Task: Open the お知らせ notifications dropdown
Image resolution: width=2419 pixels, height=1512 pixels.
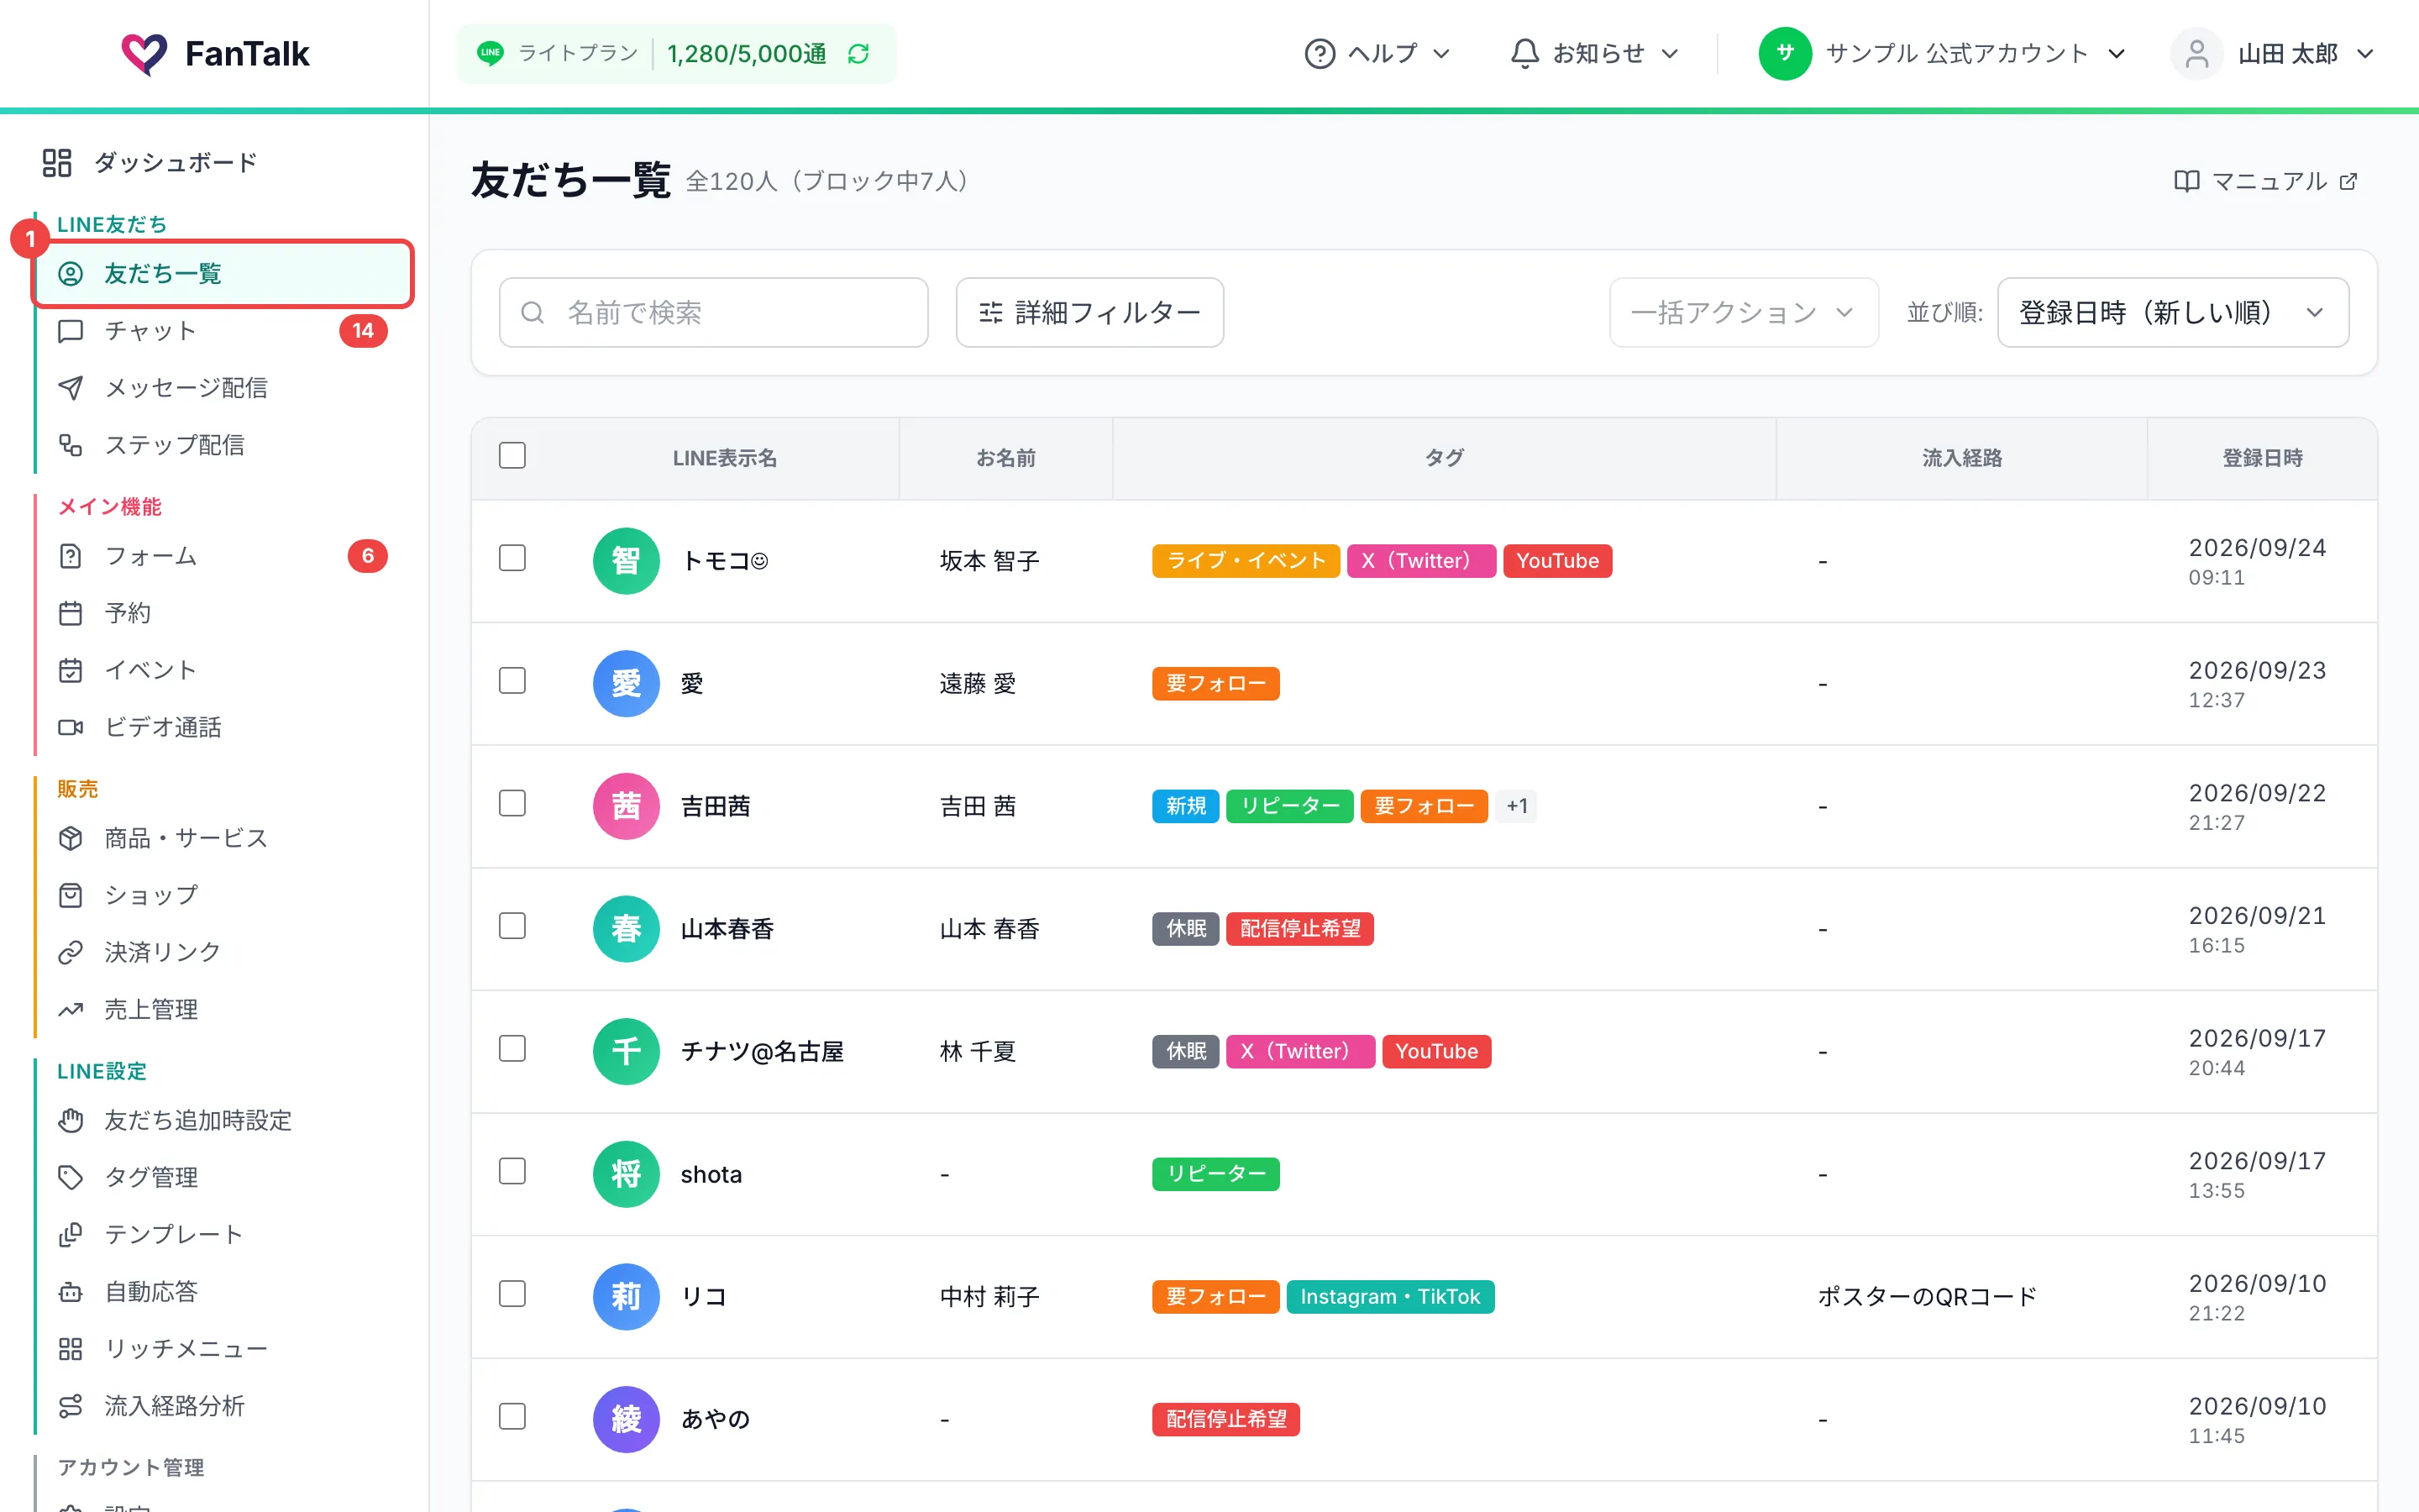Action: [x=1594, y=54]
